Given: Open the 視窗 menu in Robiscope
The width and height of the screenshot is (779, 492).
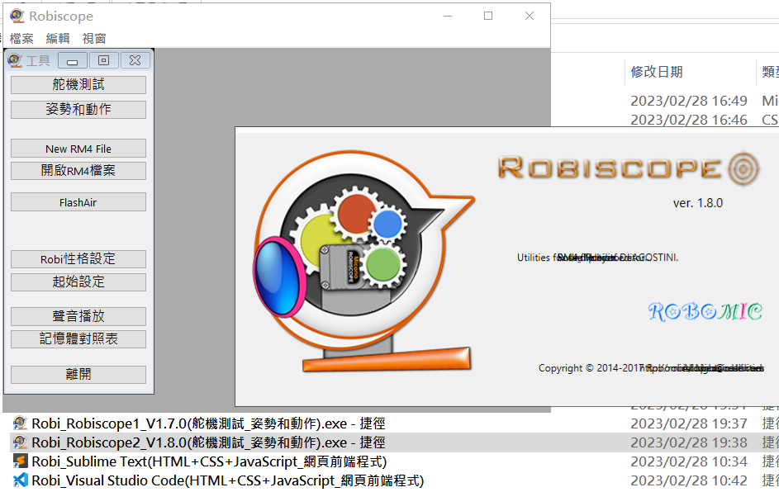Looking at the screenshot, I should (x=94, y=38).
